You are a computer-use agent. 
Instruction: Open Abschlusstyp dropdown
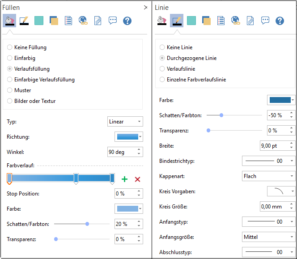pyautogui.click(x=268, y=252)
